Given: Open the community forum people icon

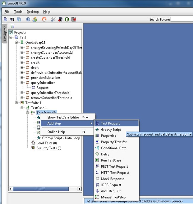Looking at the screenshot, I should (x=35, y=19).
